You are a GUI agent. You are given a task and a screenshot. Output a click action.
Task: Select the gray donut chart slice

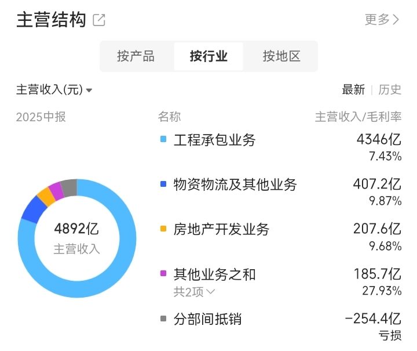(69, 188)
